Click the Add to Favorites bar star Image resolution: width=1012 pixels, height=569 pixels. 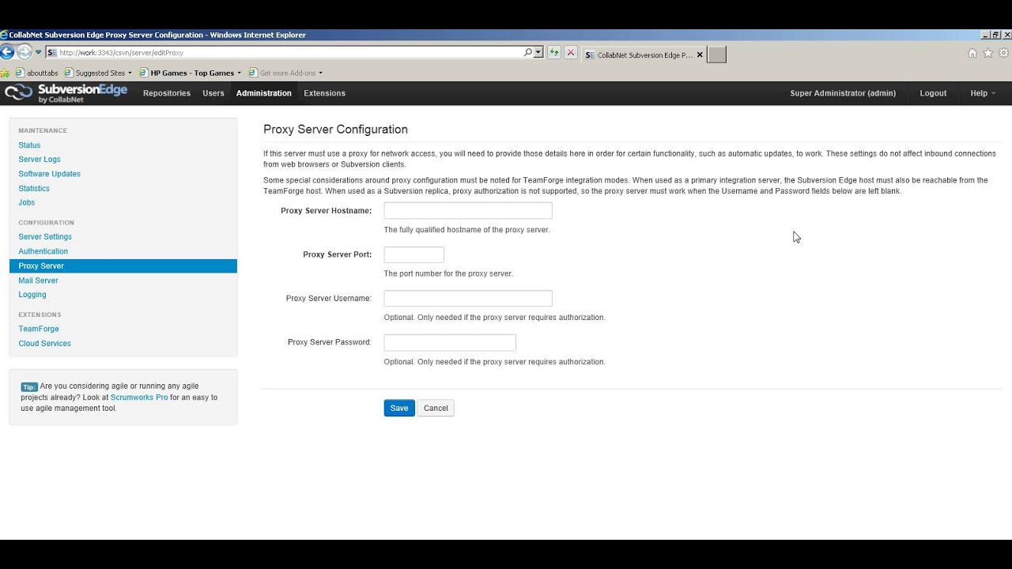6,73
